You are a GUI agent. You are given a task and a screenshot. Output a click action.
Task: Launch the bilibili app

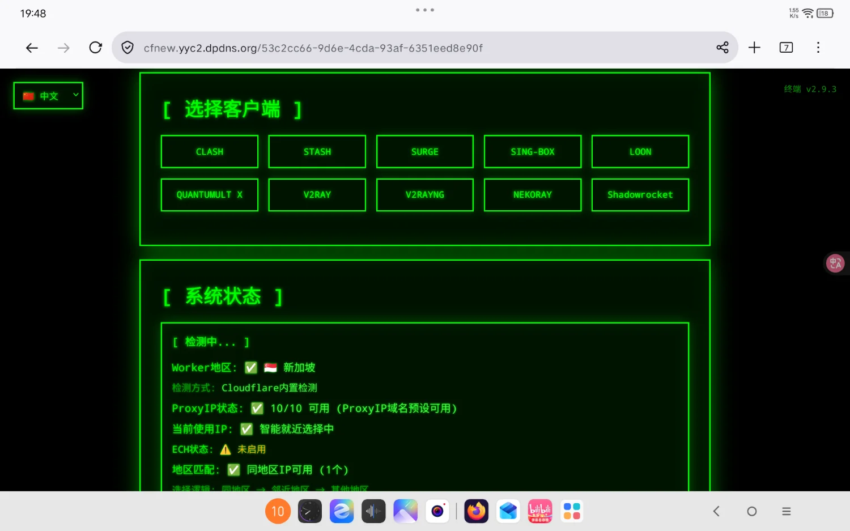tap(540, 511)
